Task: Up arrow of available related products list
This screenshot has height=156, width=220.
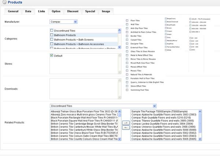Action: click(120, 112)
